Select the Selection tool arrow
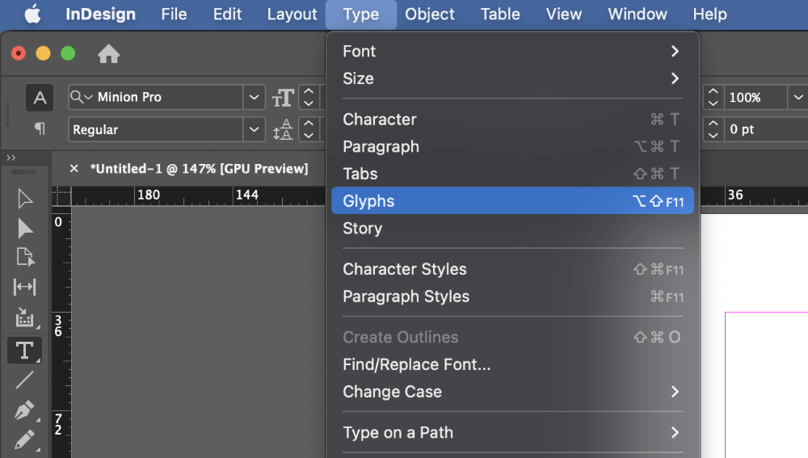808x458 pixels. pyautogui.click(x=25, y=199)
